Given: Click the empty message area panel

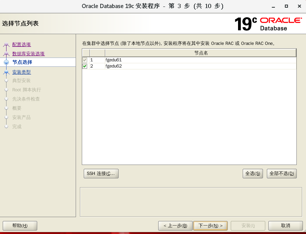Looking at the screenshot, I should tap(191, 202).
